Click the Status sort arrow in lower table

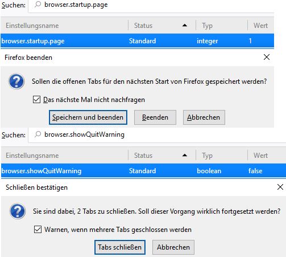click(x=185, y=155)
